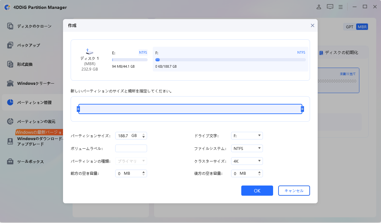Open the hamburger menu icon
The width and height of the screenshot is (381, 223).
pyautogui.click(x=341, y=7)
